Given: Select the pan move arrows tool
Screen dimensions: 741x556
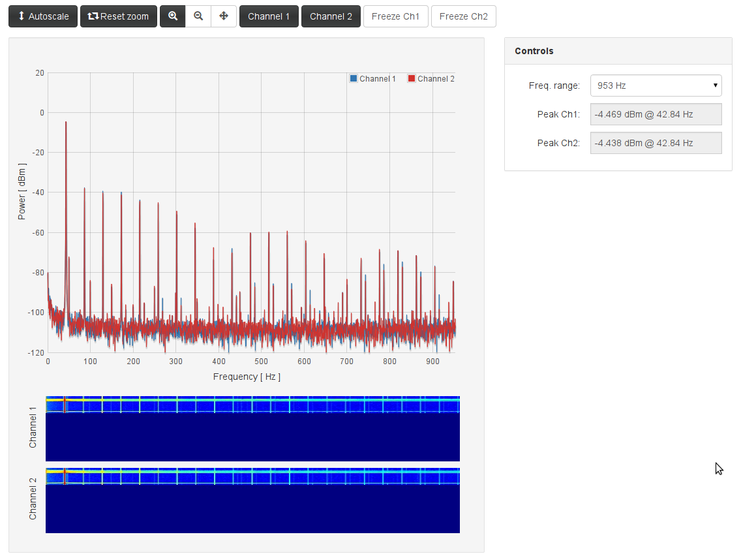Looking at the screenshot, I should (224, 16).
